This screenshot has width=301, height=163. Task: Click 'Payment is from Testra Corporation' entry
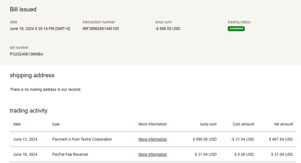(x=82, y=139)
